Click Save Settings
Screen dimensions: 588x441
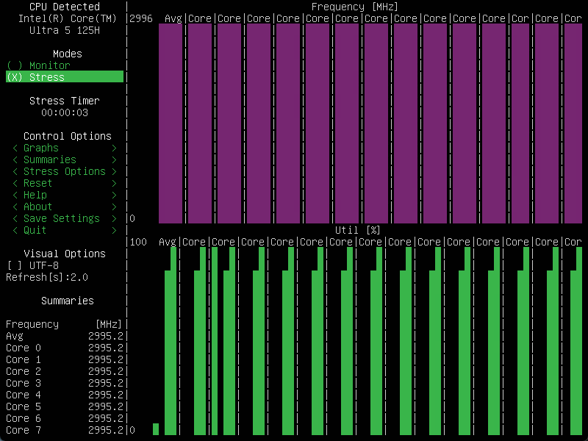[x=62, y=218]
